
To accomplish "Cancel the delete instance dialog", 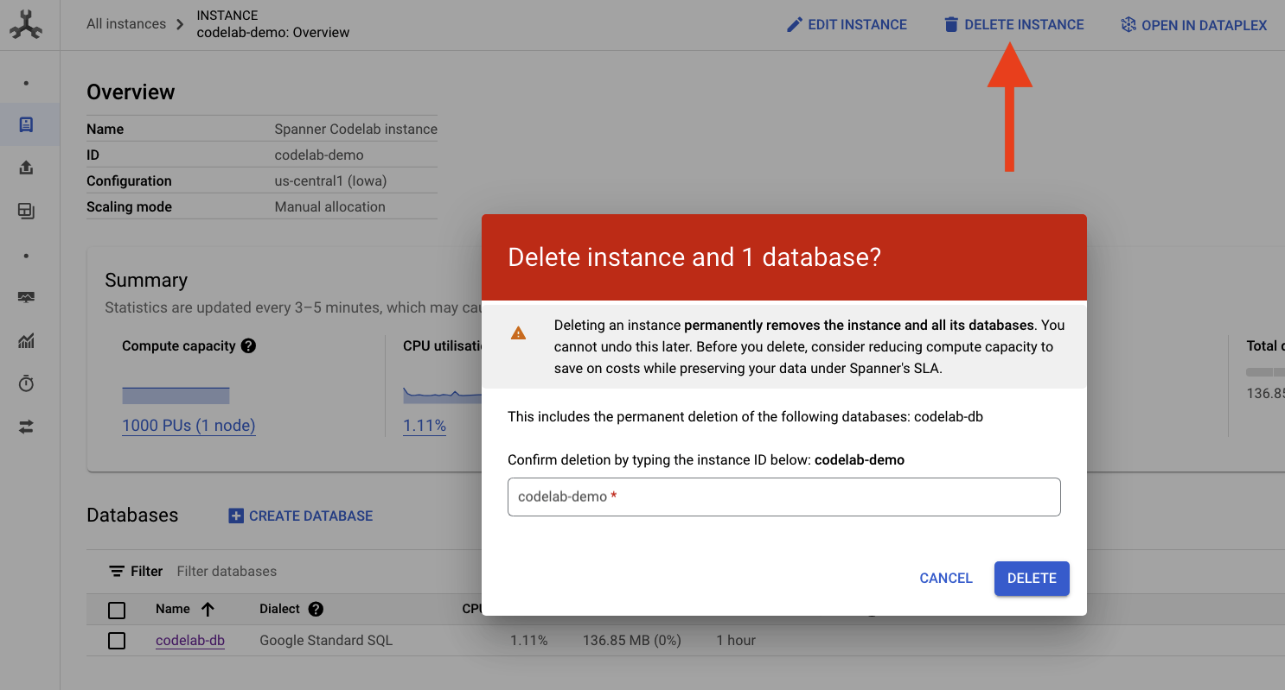I will pos(946,579).
